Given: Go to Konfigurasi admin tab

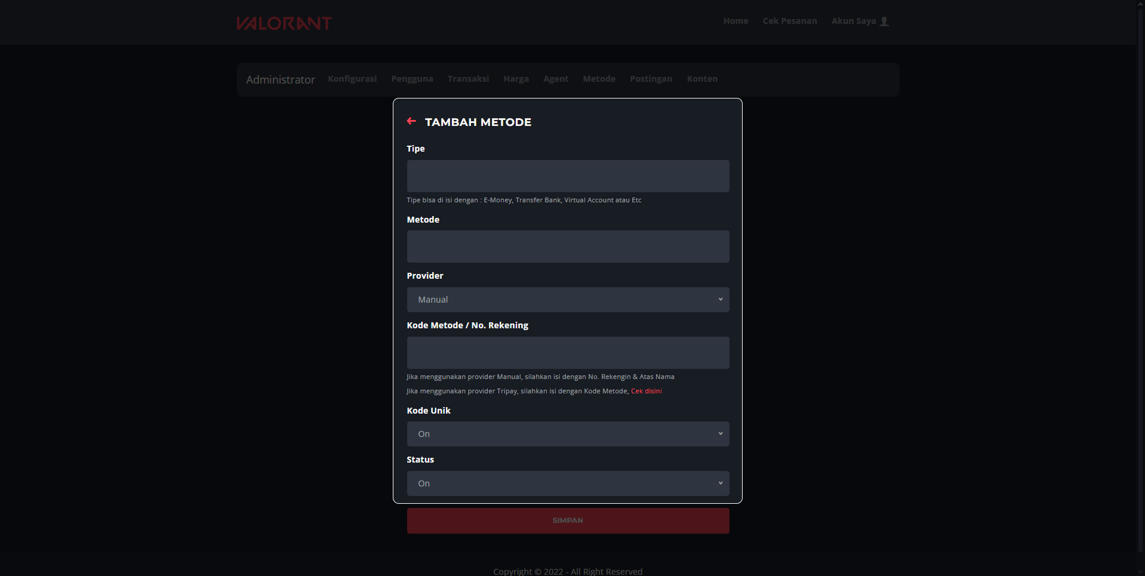Looking at the screenshot, I should (x=352, y=79).
